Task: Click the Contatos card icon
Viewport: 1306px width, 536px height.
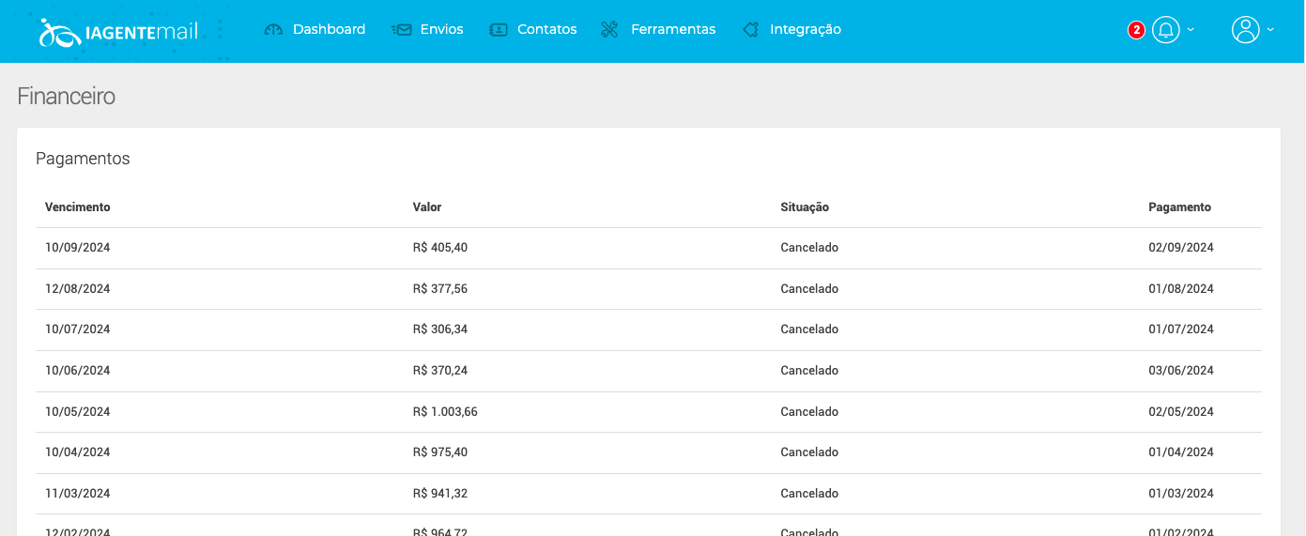Action: tap(499, 30)
